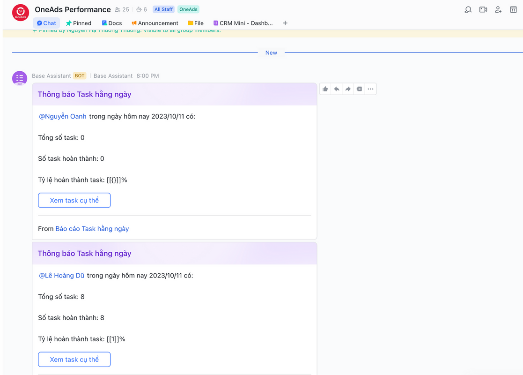The width and height of the screenshot is (523, 375).
Task: Click the Base Assistant sender name
Action: pos(52,76)
